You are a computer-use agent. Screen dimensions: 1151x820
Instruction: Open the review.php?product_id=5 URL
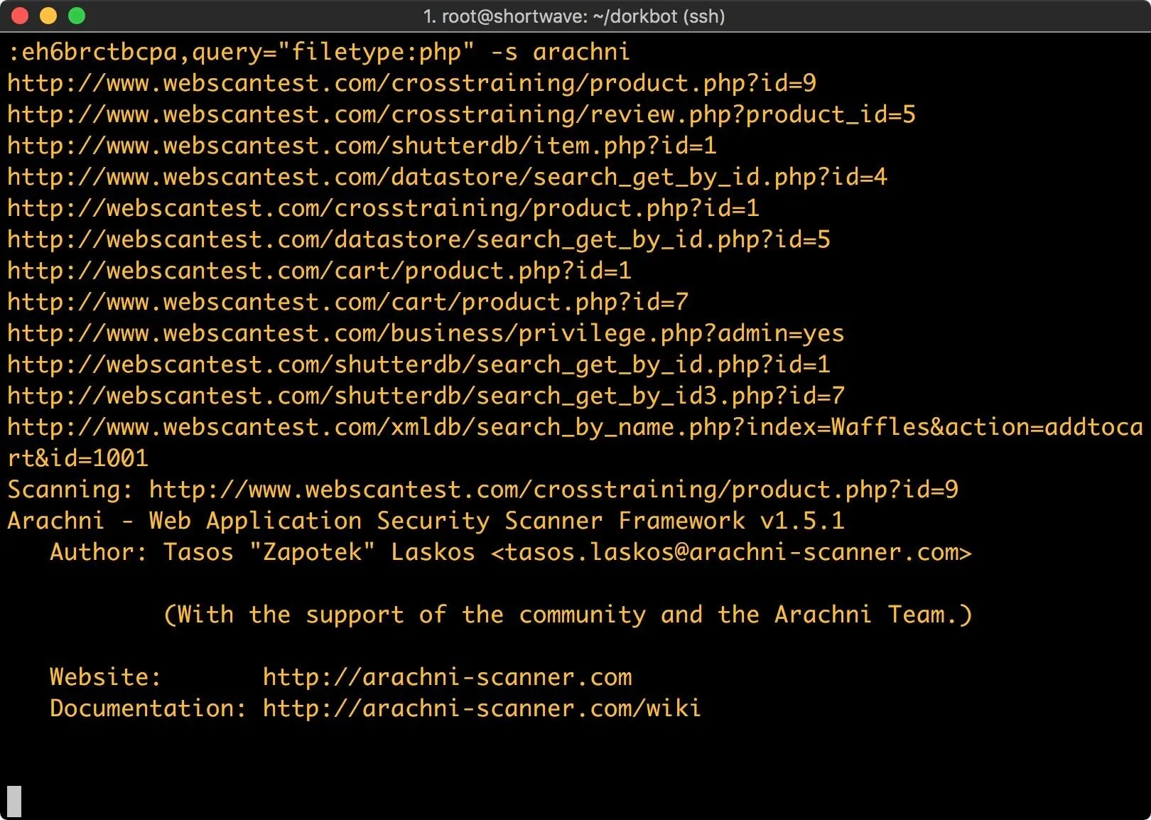point(462,114)
